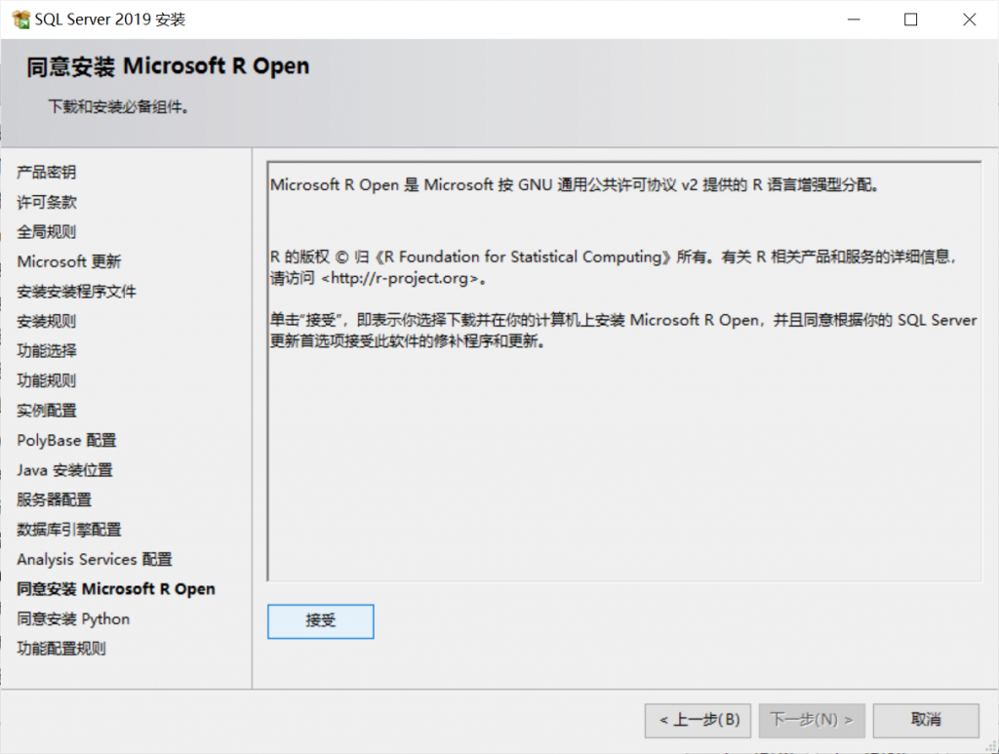Open PolyBase 配置 step in sidebar
This screenshot has height=754, width=999.
[66, 441]
